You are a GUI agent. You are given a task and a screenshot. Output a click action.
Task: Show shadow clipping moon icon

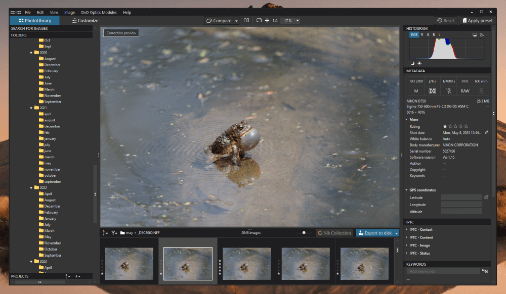412,64
